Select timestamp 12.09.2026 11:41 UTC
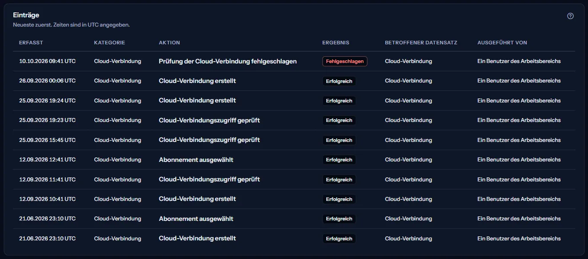The width and height of the screenshot is (588, 259). pyautogui.click(x=47, y=180)
